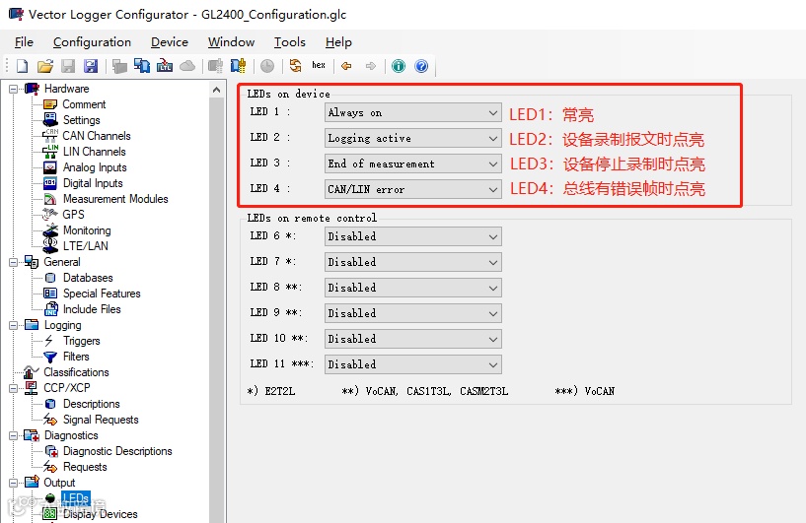
Task: Select GPS in the tree
Action: (x=74, y=215)
